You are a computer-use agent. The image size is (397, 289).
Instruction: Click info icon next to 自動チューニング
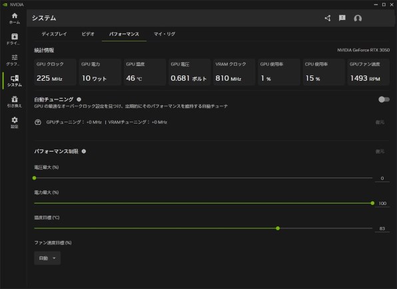(x=79, y=99)
